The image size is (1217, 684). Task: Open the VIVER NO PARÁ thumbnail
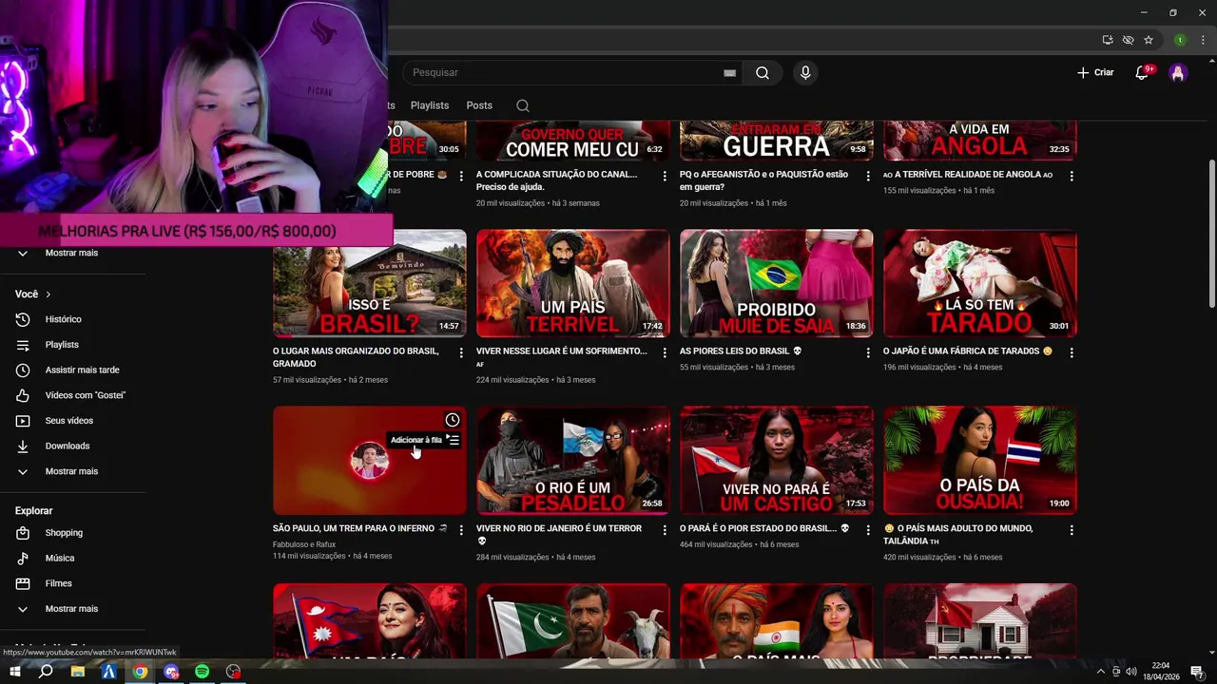[777, 460]
